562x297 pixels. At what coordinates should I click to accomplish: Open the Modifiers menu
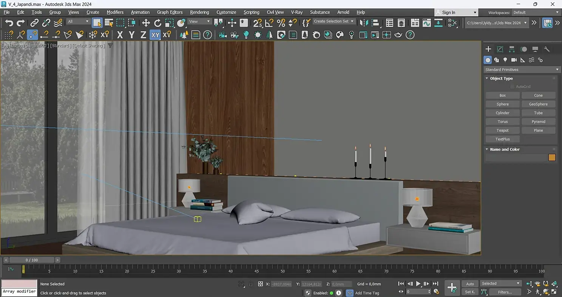point(115,12)
